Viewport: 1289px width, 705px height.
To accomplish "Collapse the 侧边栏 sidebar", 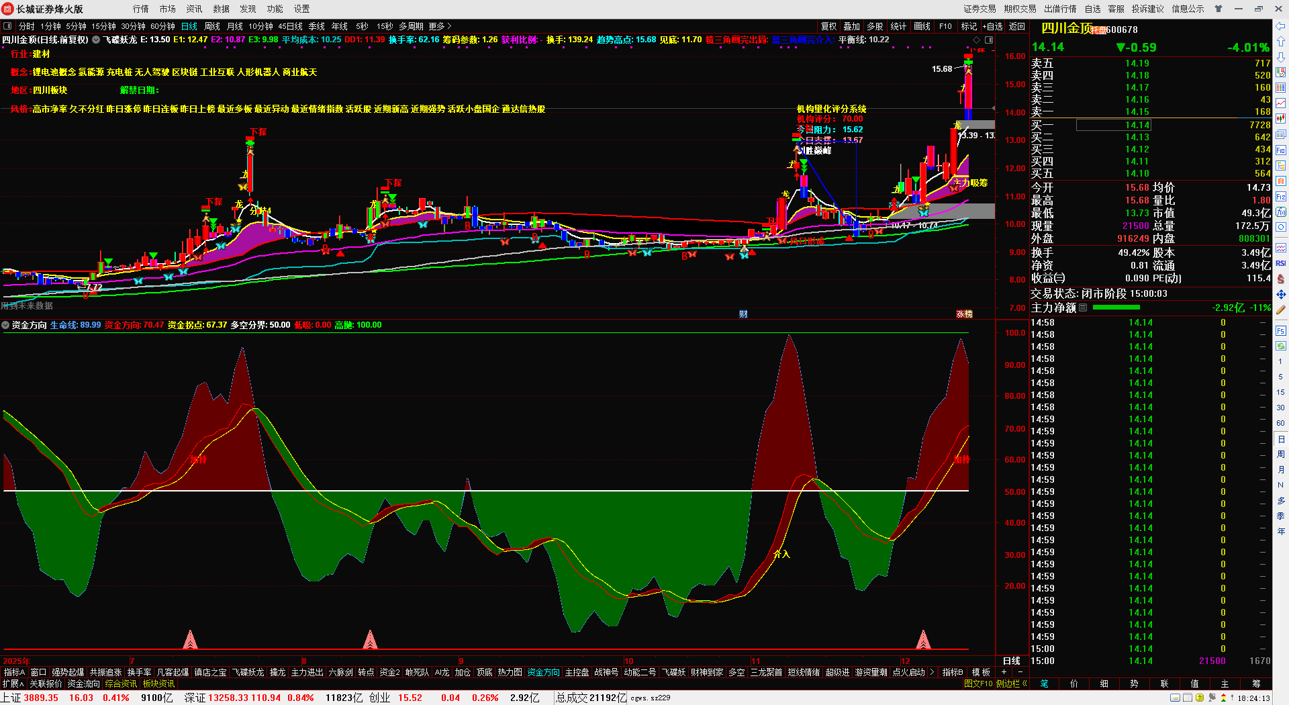I will (1012, 684).
